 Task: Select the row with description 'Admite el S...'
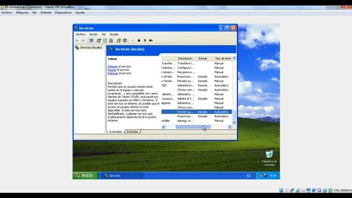click(197, 98)
